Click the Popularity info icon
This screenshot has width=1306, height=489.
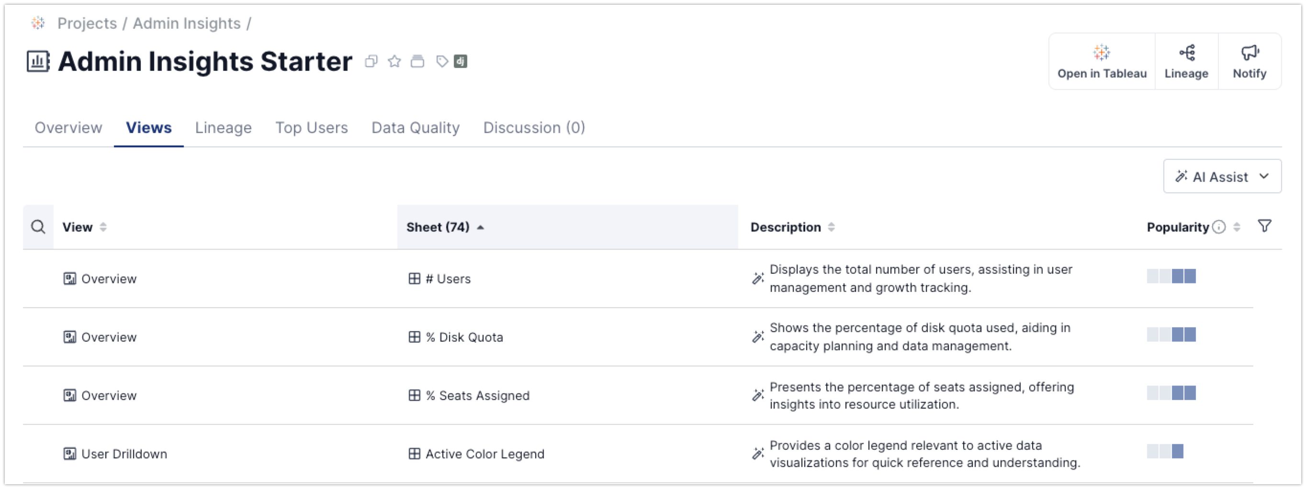(x=1219, y=227)
